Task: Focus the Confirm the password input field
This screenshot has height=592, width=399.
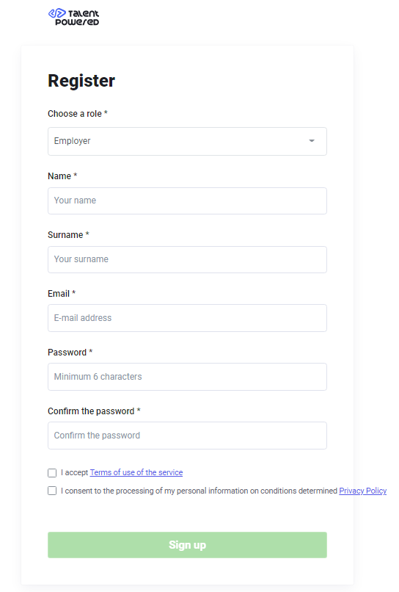Action: tap(187, 436)
